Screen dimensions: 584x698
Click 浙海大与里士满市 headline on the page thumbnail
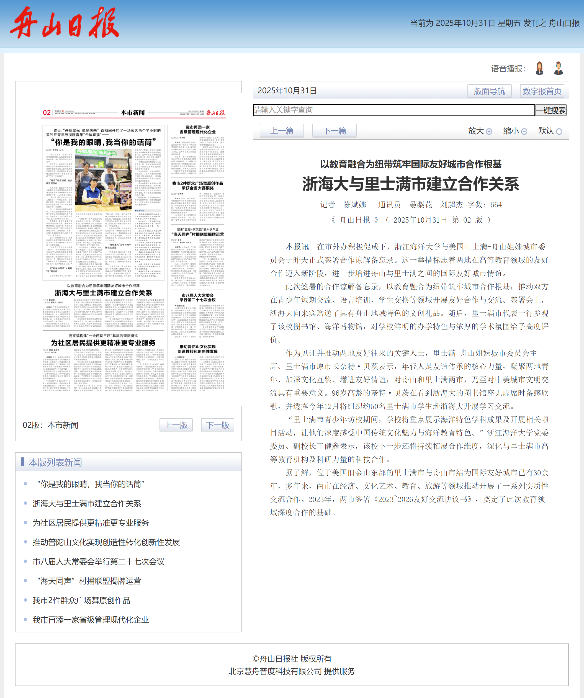click(103, 293)
